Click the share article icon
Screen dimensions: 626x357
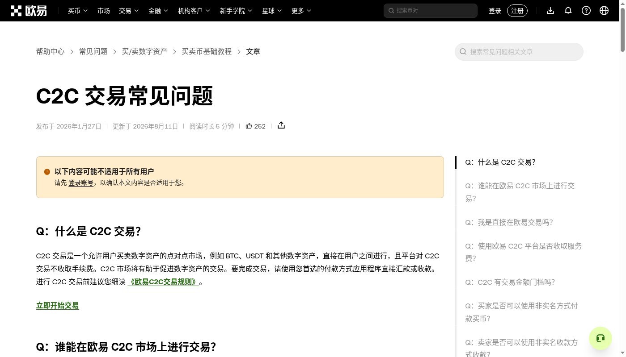[281, 125]
